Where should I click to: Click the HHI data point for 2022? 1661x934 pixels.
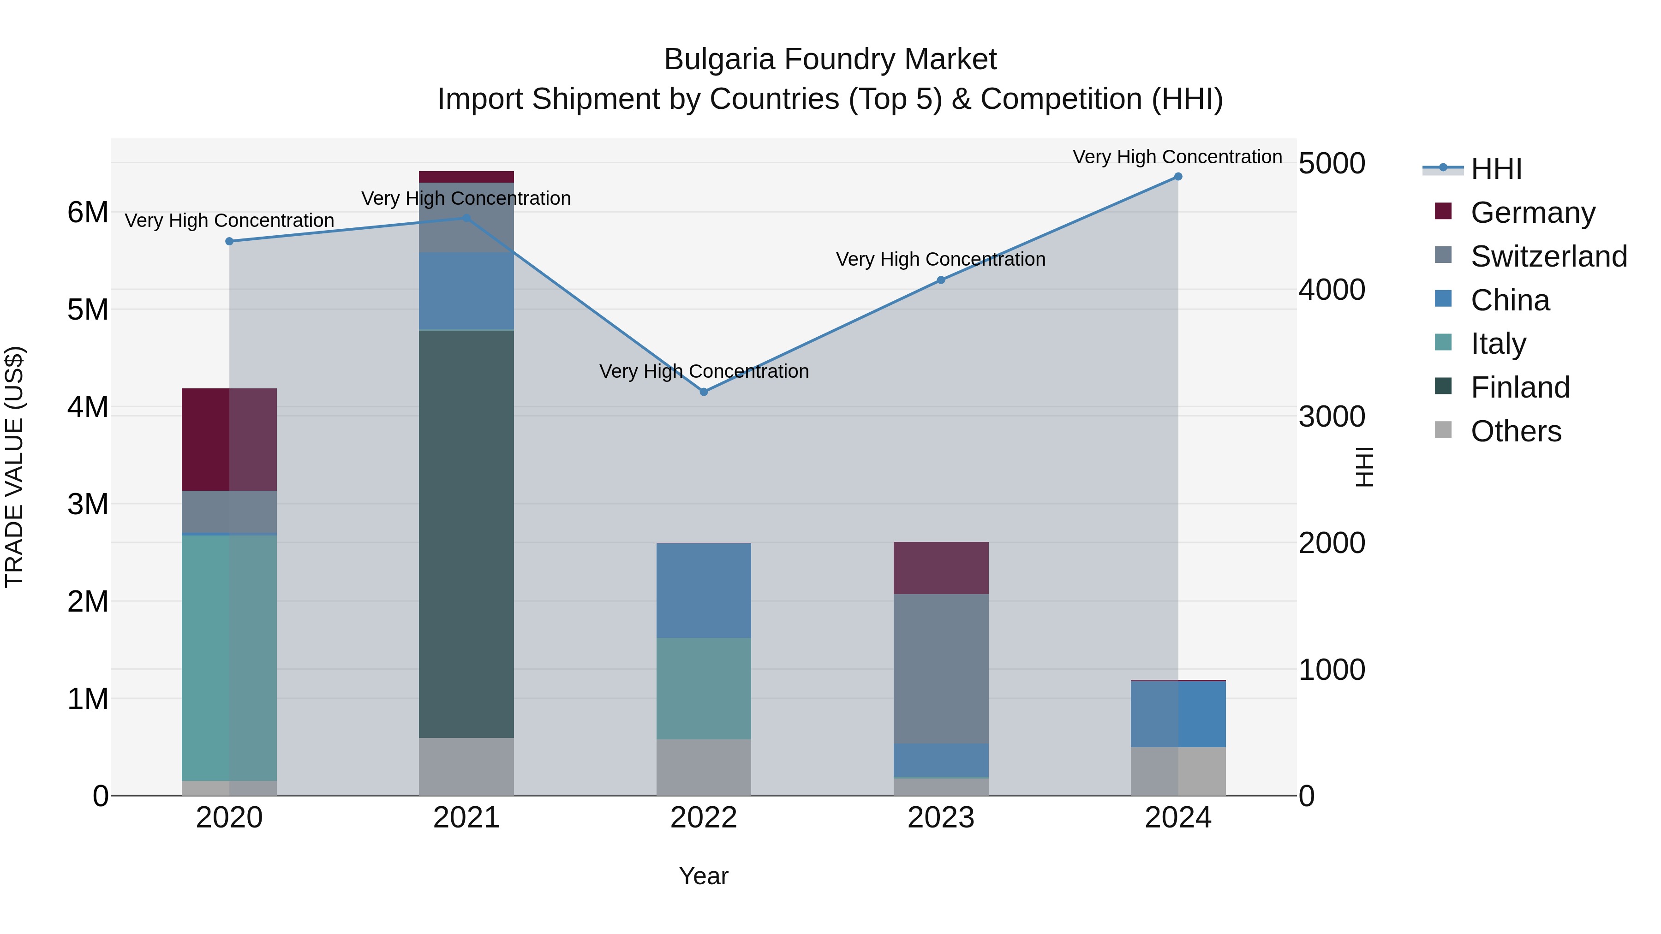tap(704, 392)
